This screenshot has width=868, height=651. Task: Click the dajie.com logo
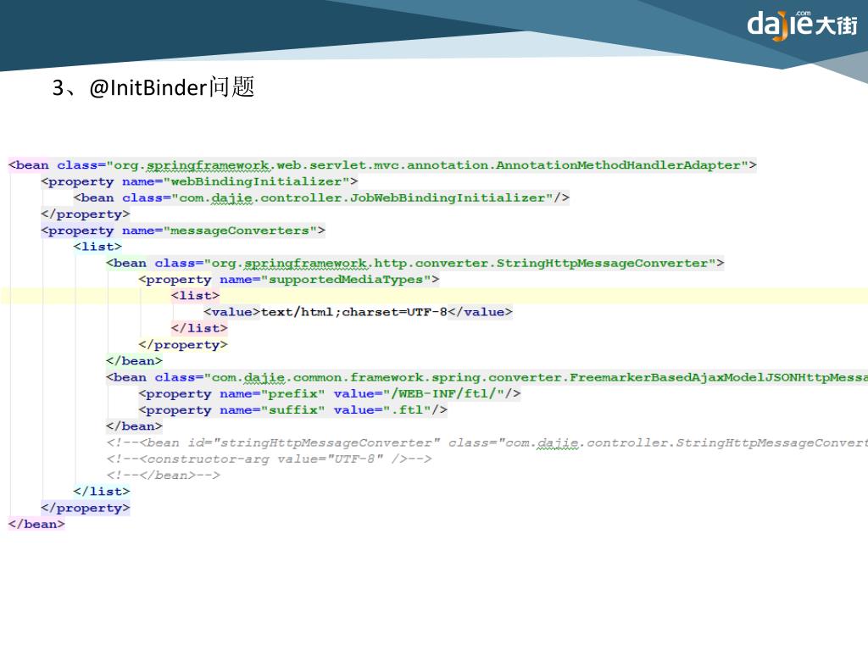pos(802,25)
